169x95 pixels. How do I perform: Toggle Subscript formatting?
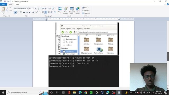pyautogui.click(x=27, y=12)
